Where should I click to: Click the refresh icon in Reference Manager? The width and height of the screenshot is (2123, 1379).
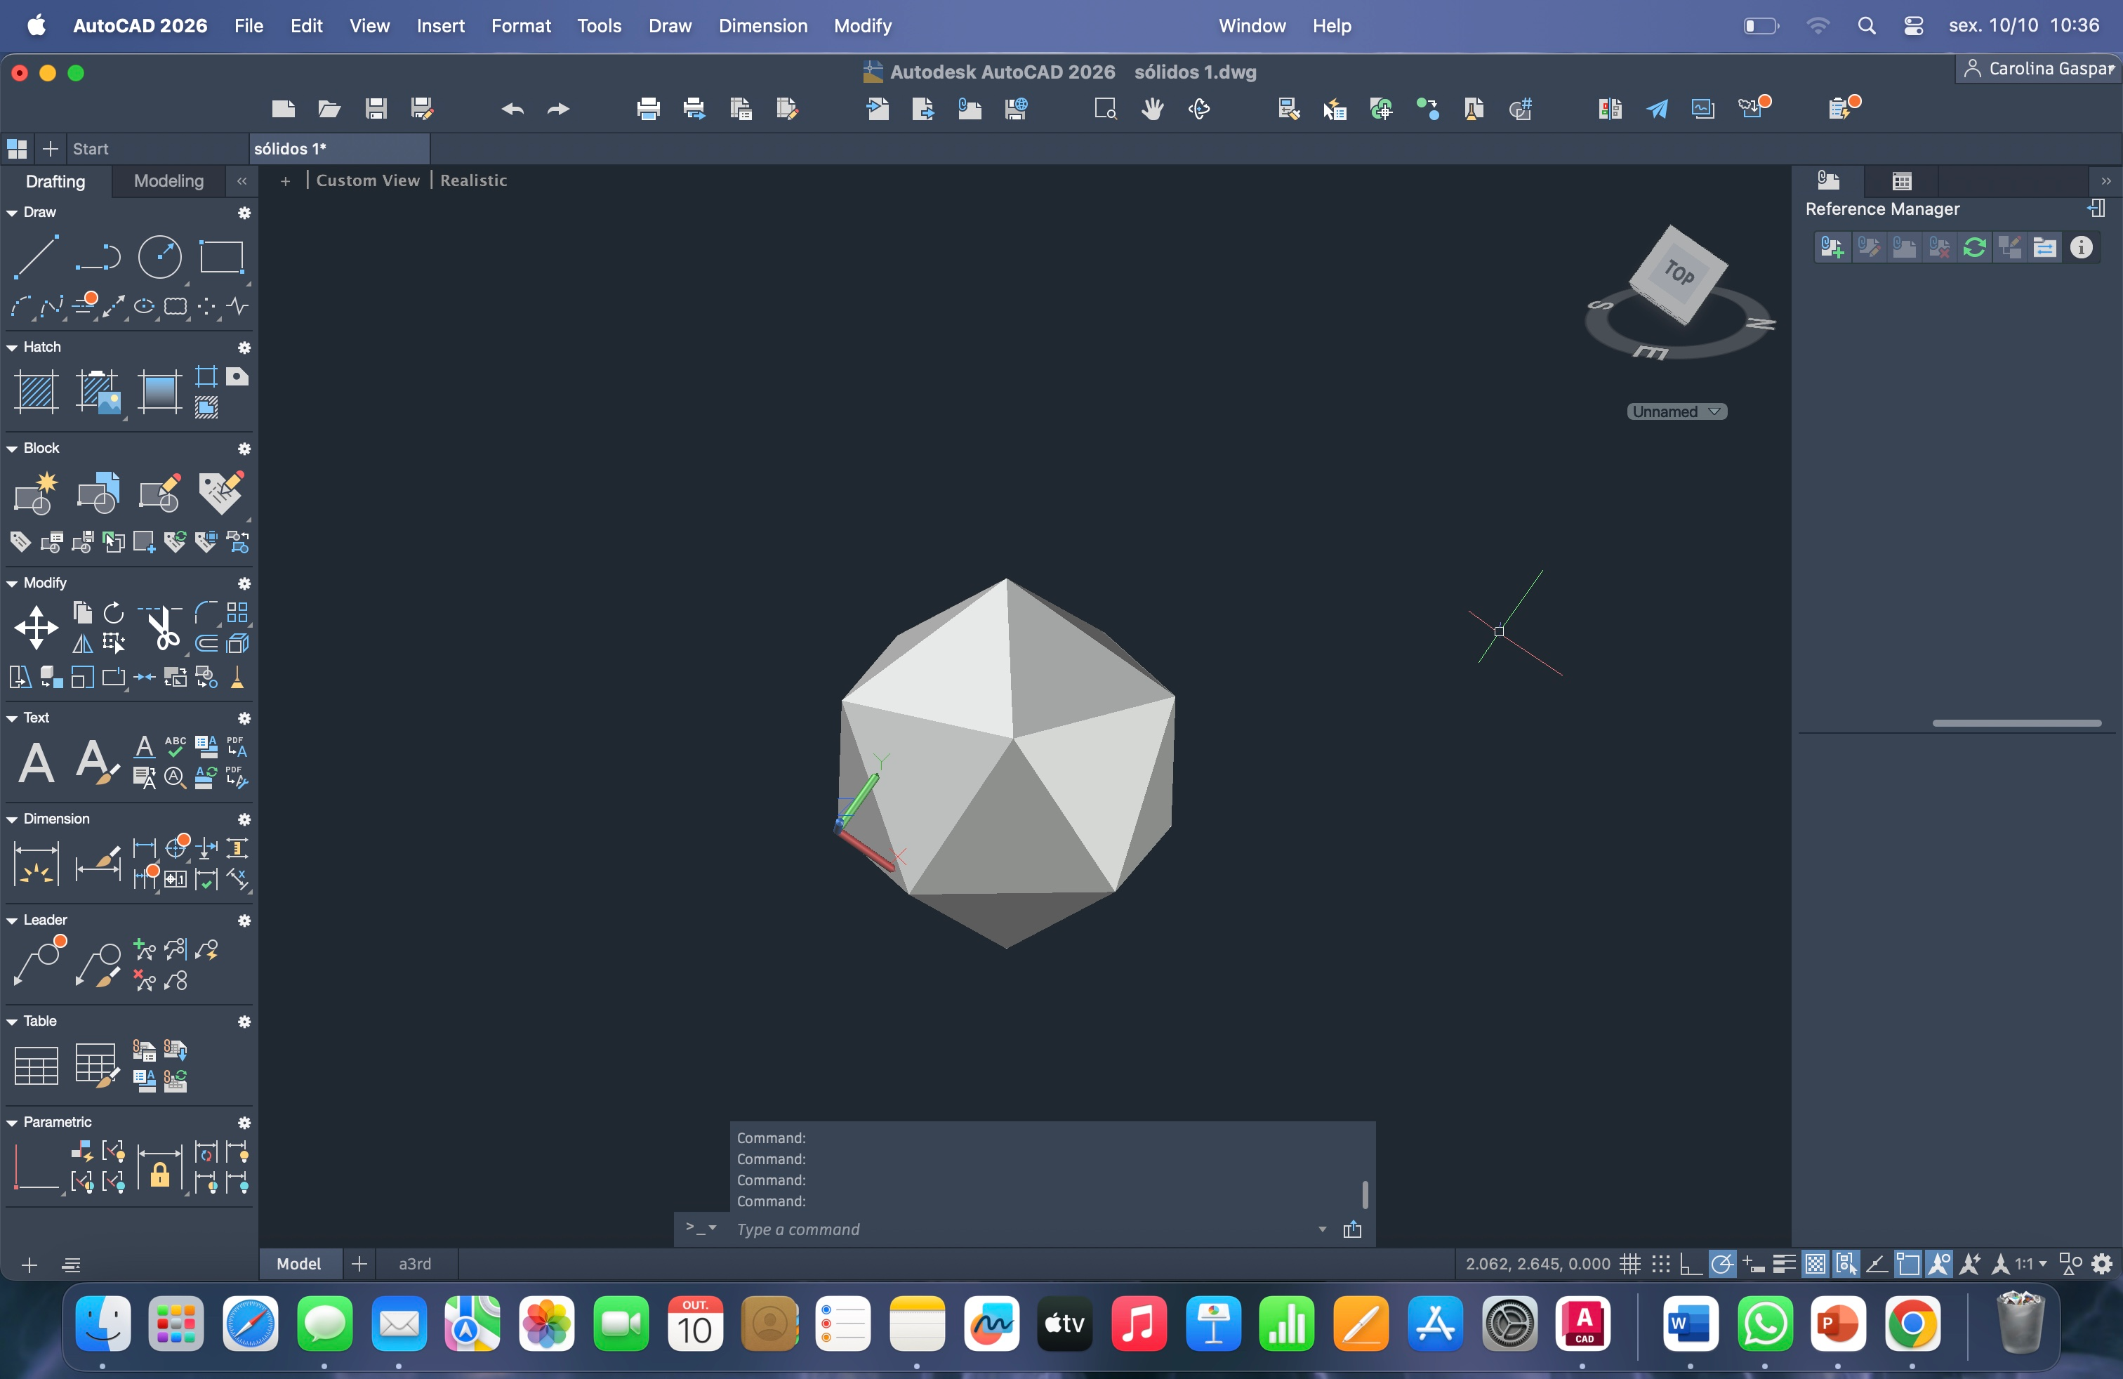click(x=1974, y=247)
